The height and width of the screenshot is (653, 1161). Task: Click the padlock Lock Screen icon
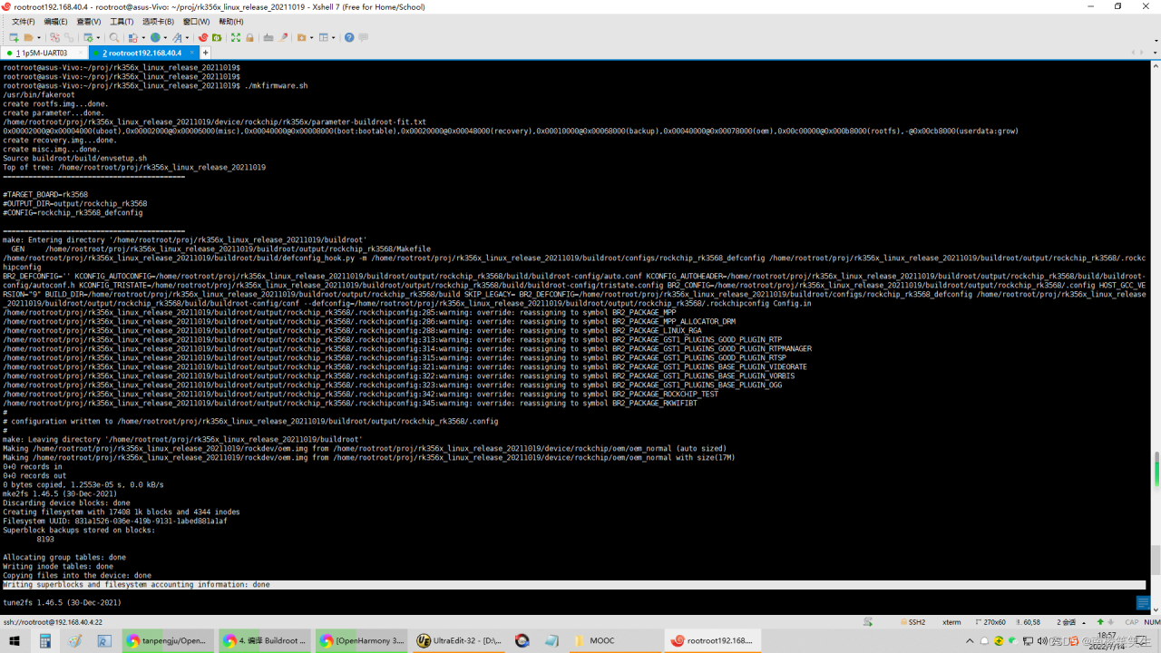tap(249, 38)
